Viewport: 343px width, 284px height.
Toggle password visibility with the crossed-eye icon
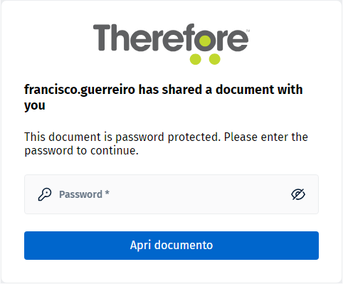[x=298, y=194]
